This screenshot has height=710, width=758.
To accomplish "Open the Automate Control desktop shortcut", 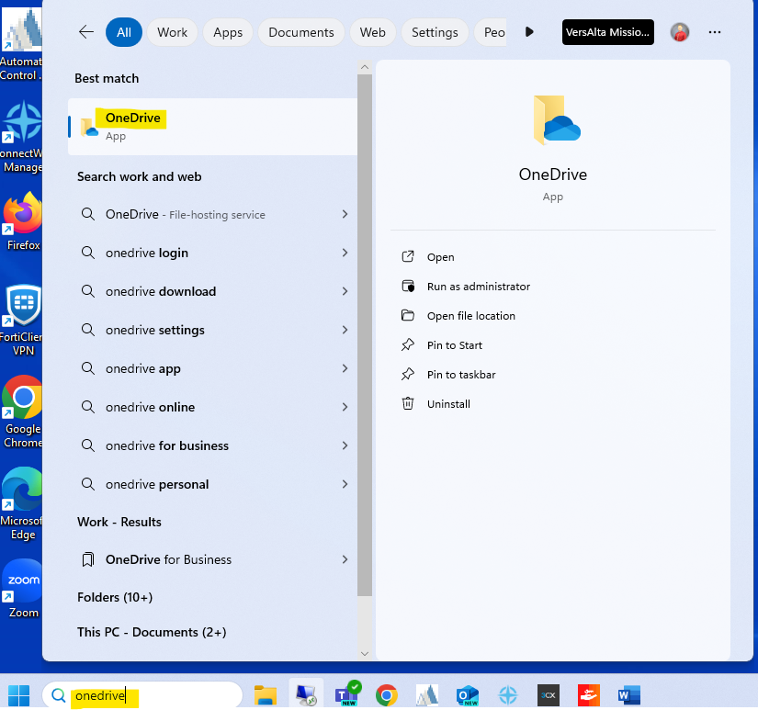I will point(21,43).
